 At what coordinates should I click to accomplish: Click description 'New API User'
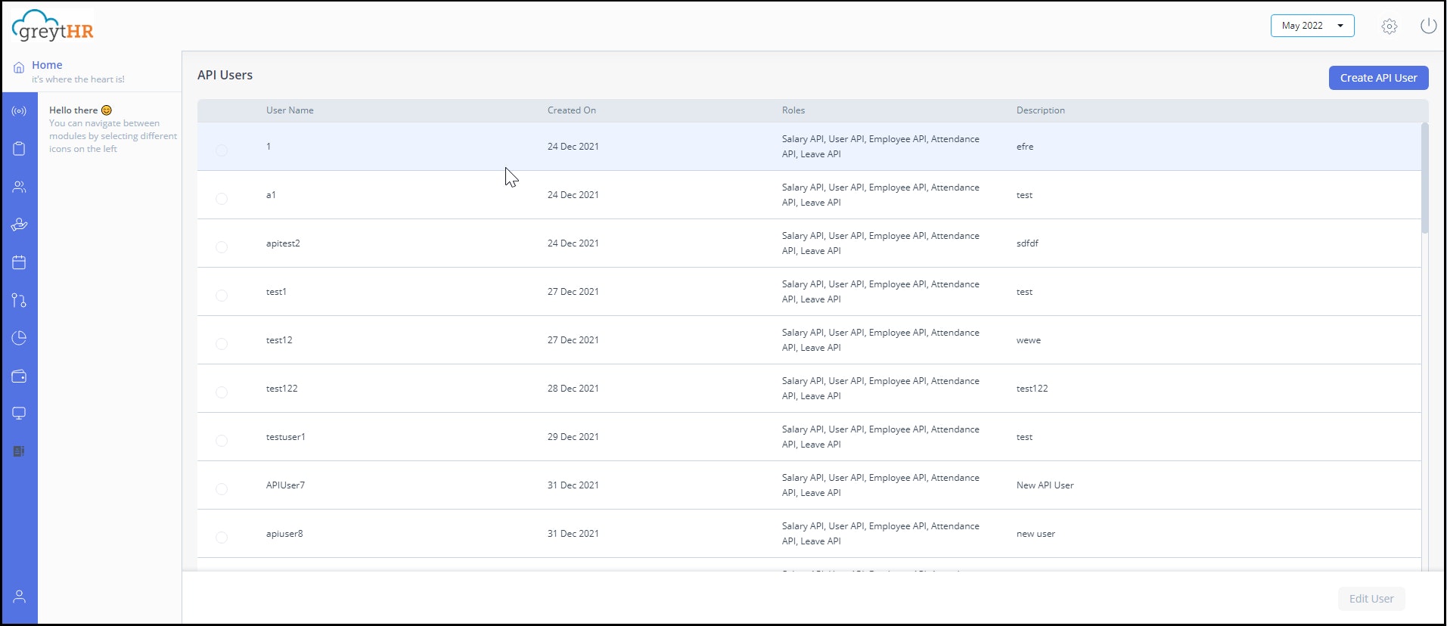1045,485
